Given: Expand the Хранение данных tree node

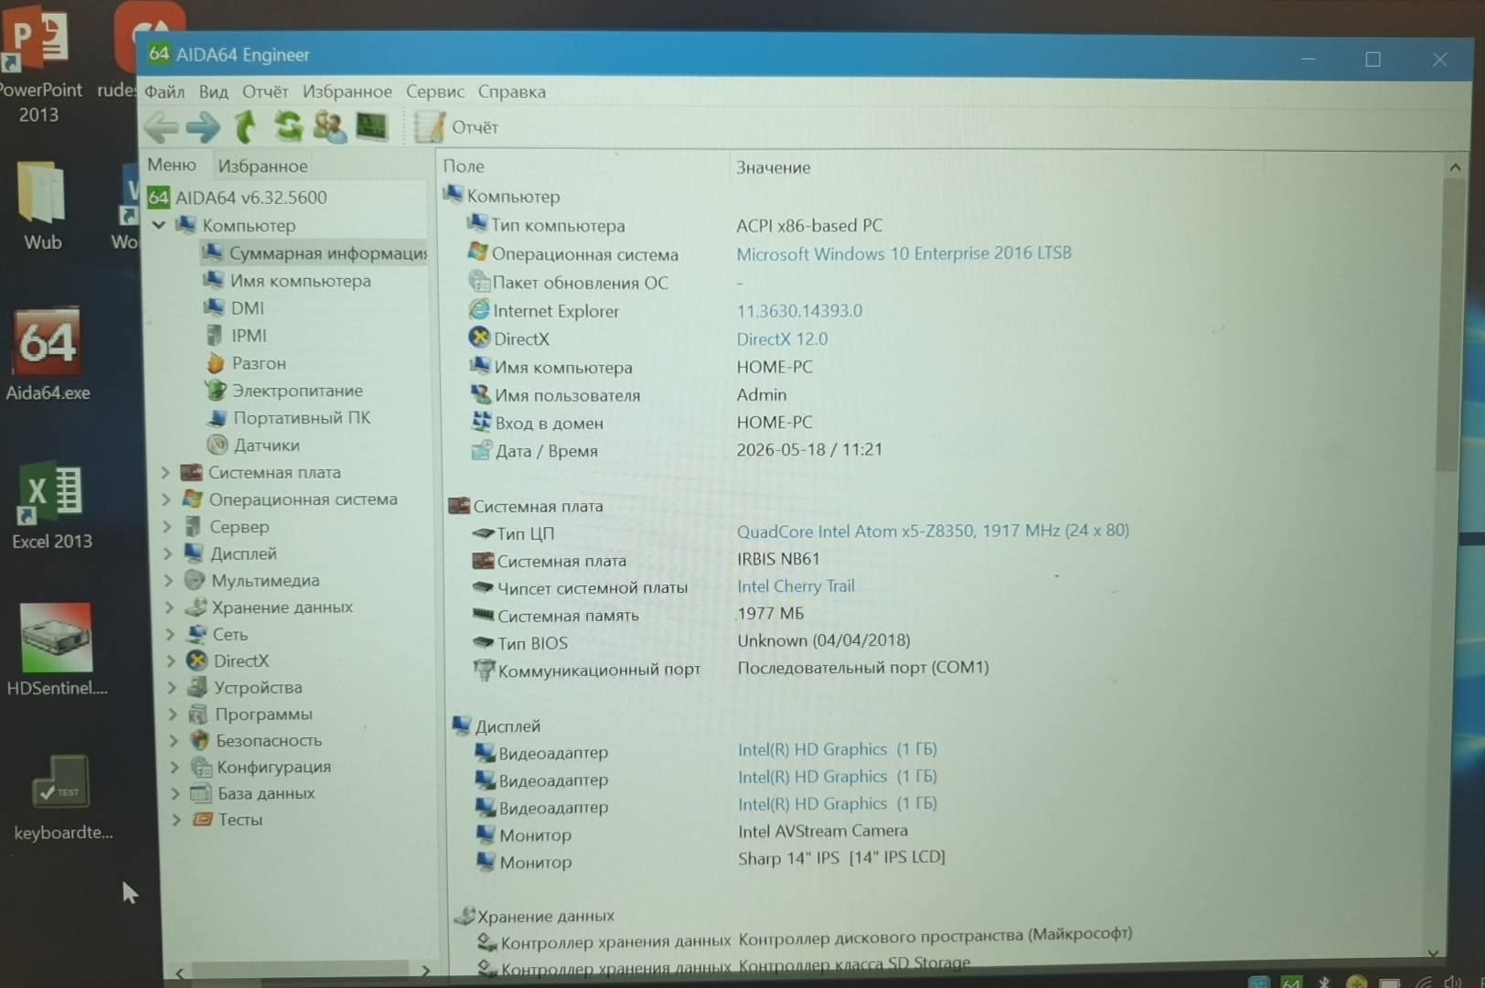Looking at the screenshot, I should pos(170,607).
